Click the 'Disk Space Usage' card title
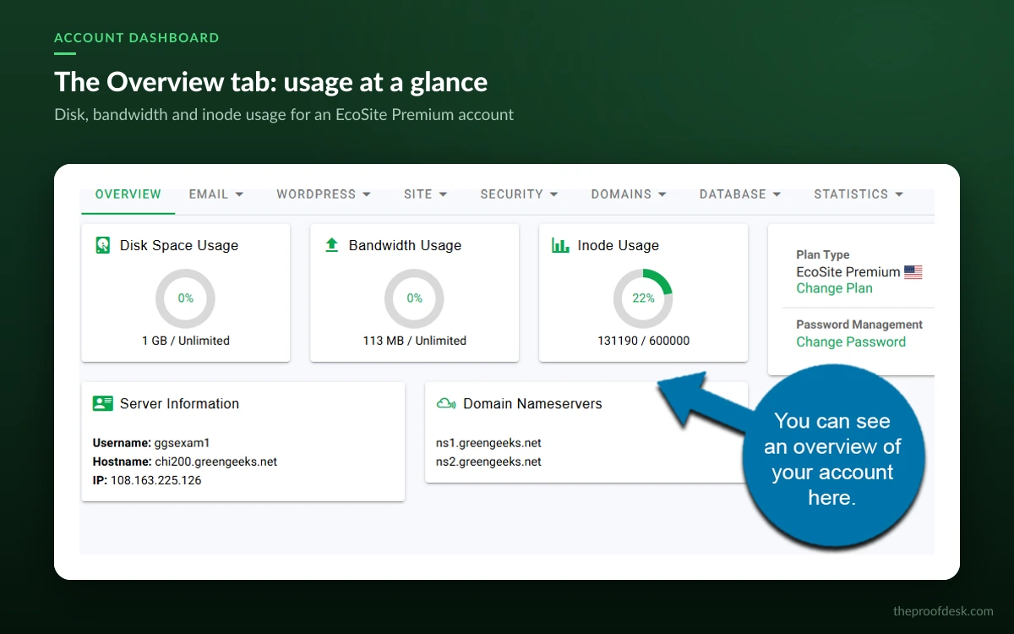Image resolution: width=1014 pixels, height=634 pixels. coord(179,245)
